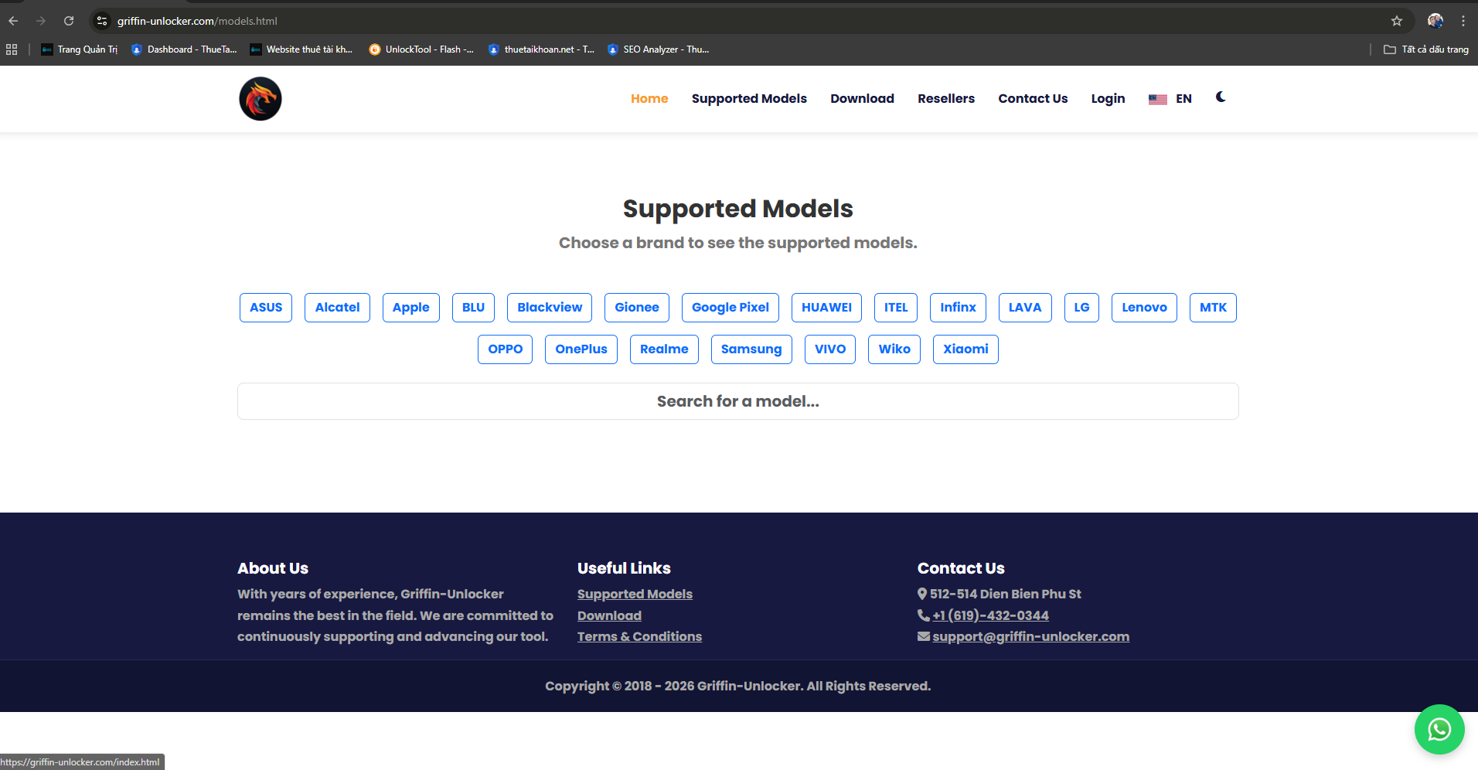Image resolution: width=1478 pixels, height=770 pixels.
Task: Open the apps grid in bookmarks bar
Action: click(x=12, y=49)
